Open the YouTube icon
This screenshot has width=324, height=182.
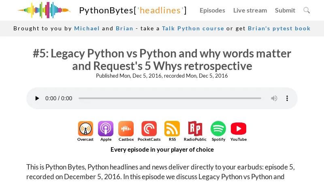coord(239,129)
